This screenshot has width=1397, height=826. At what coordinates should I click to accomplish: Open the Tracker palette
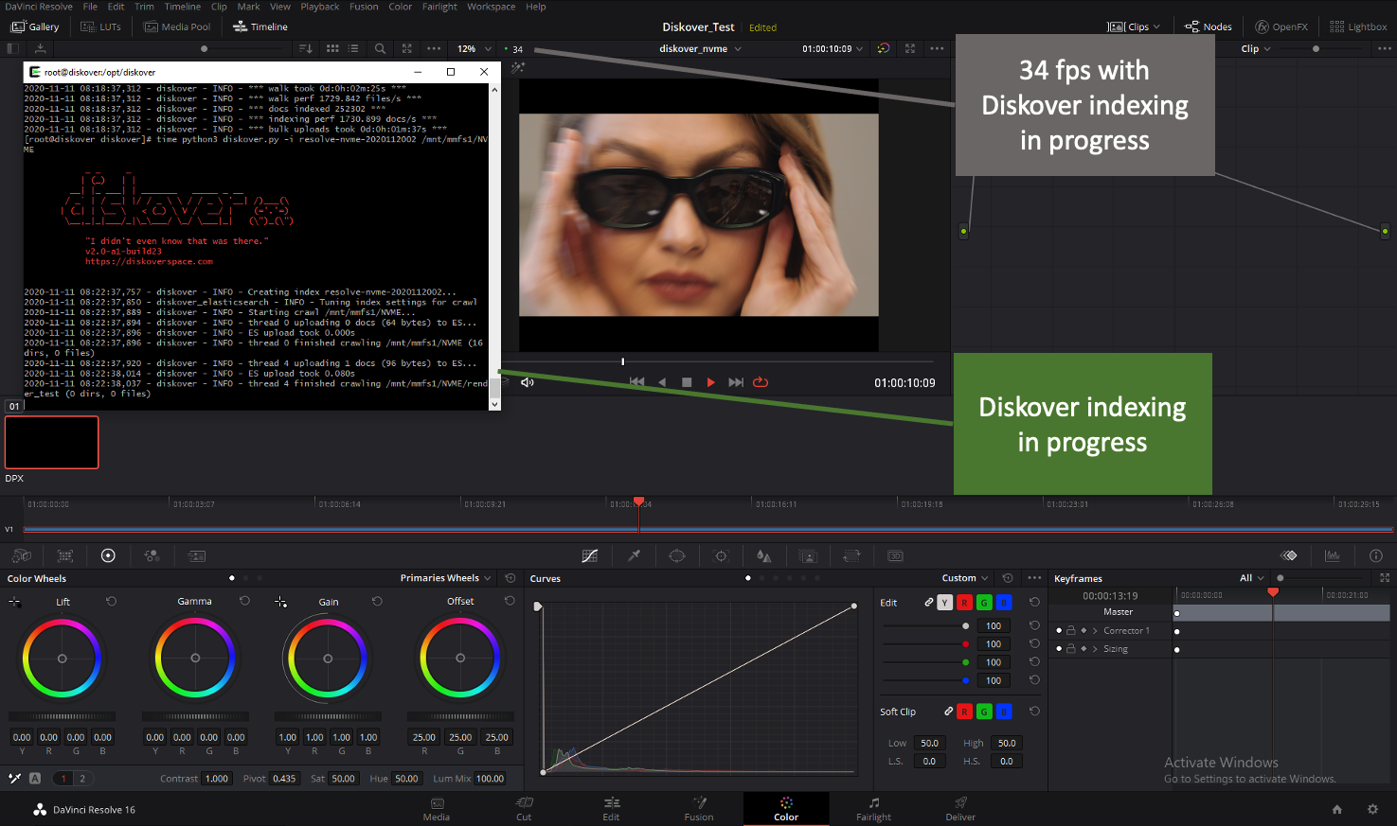[721, 556]
